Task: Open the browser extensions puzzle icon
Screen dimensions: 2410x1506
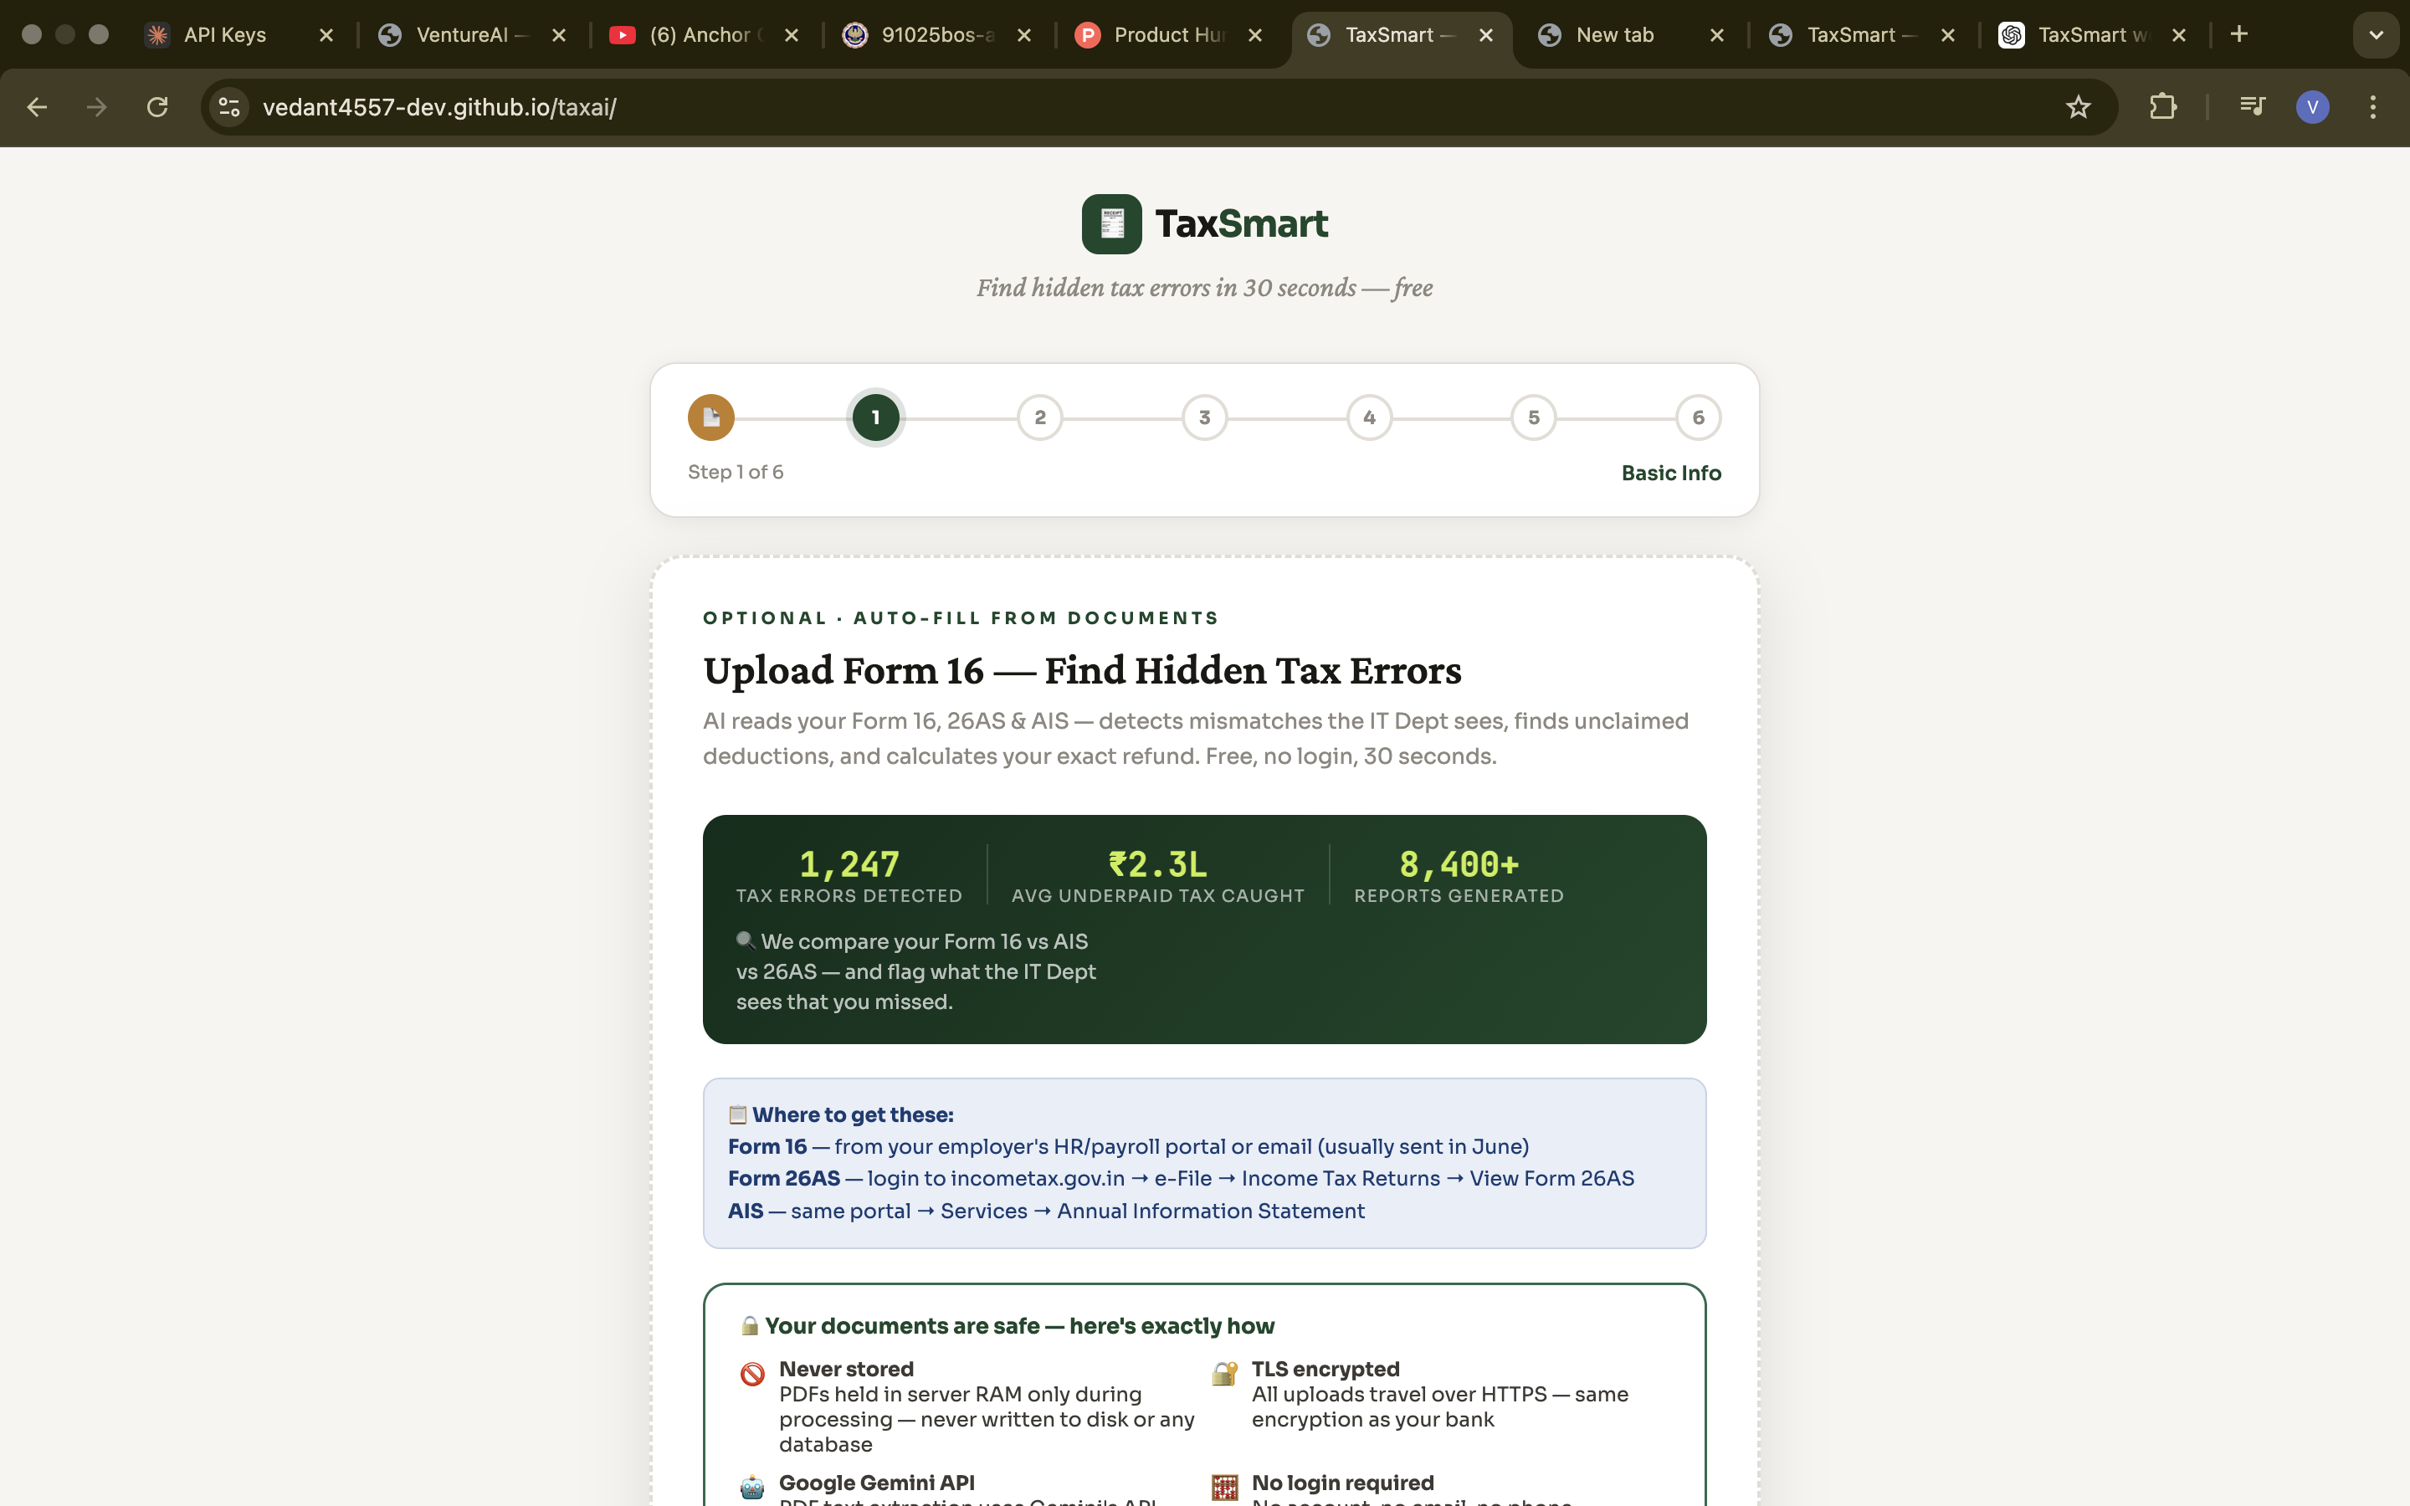Action: coord(2162,106)
